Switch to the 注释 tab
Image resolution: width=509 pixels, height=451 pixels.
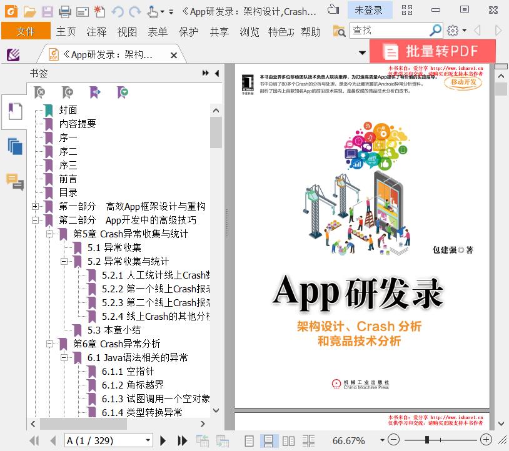(96, 31)
